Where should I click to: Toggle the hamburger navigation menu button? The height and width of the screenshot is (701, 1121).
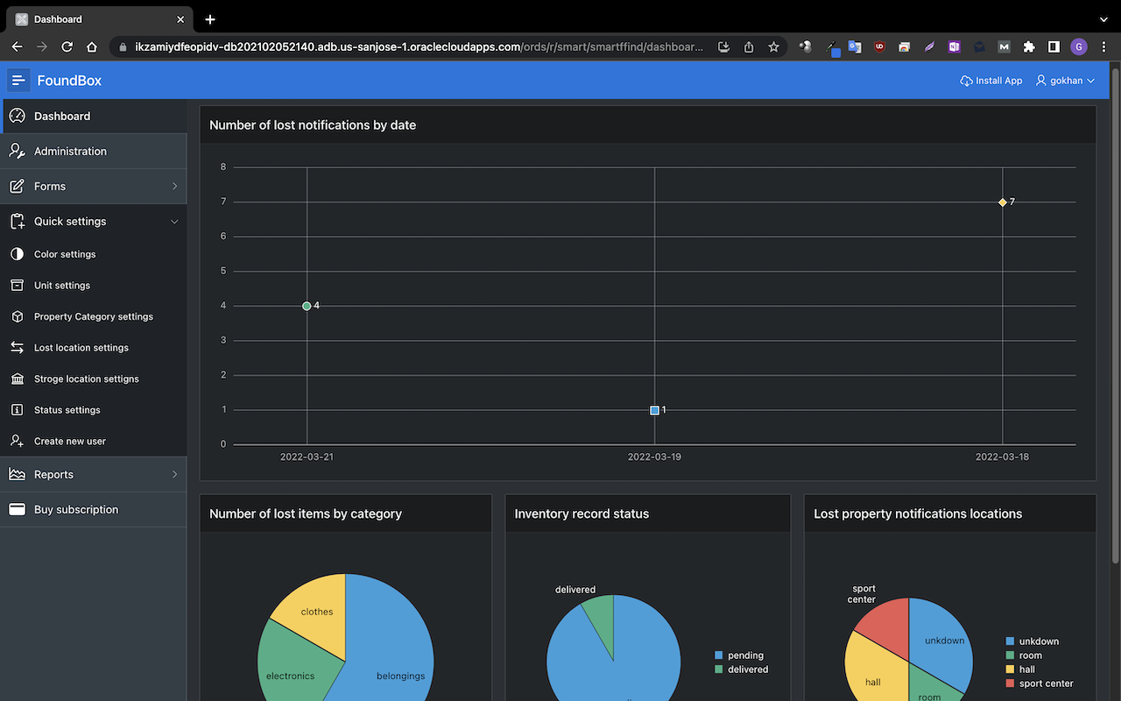18,81
